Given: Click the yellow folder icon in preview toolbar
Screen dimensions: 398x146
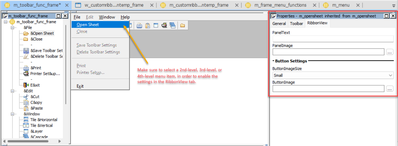Looking at the screenshot, I should (x=183, y=25).
